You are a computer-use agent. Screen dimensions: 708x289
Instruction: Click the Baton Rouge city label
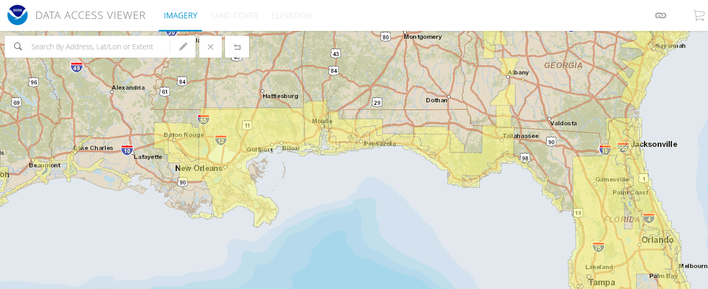[184, 135]
